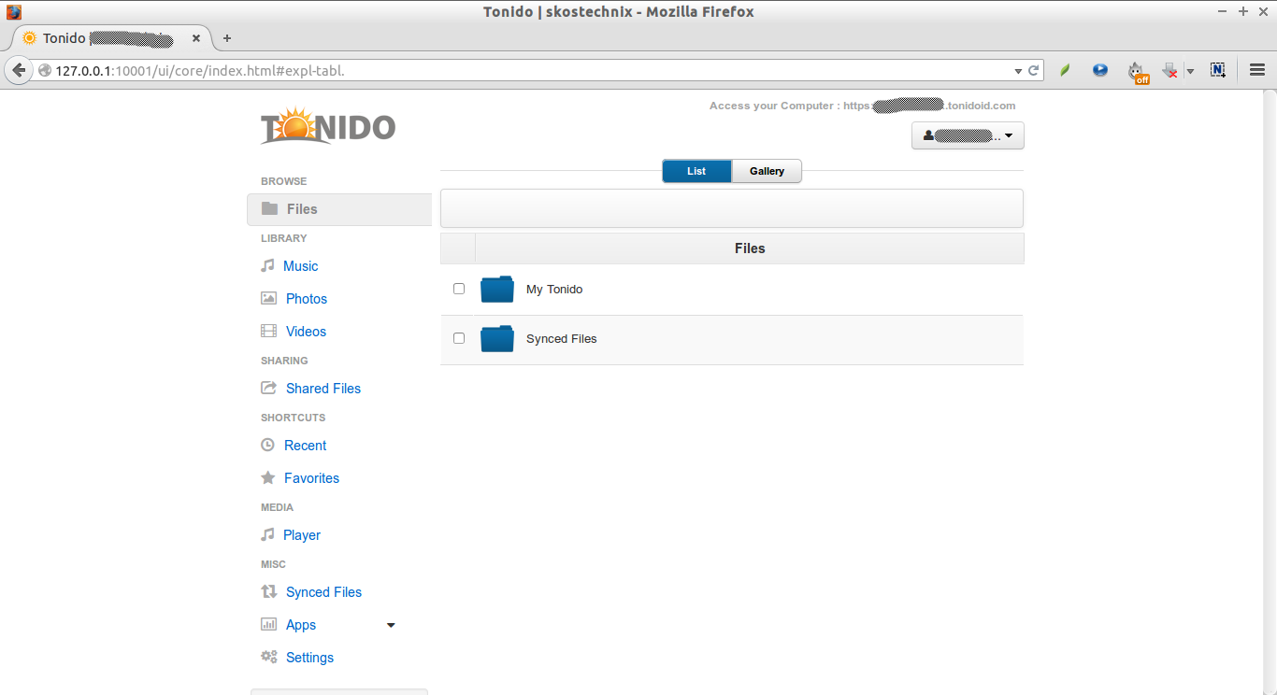Click the Files column header
This screenshot has width=1277, height=695.
pyautogui.click(x=750, y=248)
